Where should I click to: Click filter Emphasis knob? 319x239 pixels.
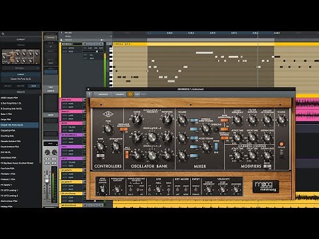point(252,119)
